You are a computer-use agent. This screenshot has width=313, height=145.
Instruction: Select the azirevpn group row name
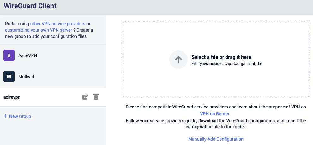click(12, 97)
